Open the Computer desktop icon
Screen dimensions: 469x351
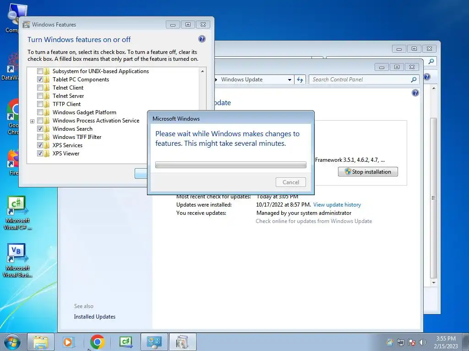click(13, 18)
